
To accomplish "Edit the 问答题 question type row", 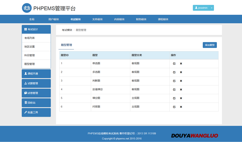I will click(174, 107).
